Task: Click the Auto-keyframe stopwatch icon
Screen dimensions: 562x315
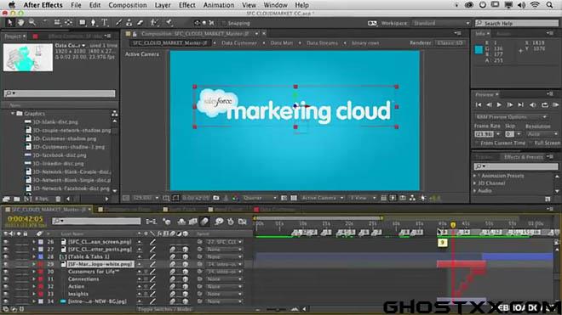Action: pos(231,222)
